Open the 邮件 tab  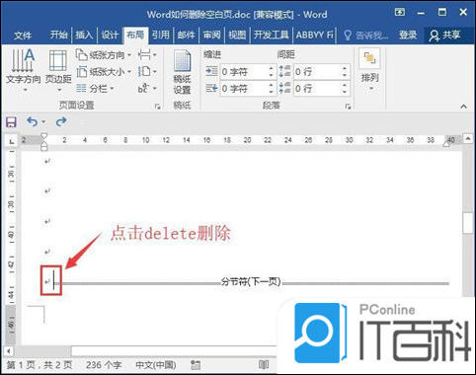pyautogui.click(x=187, y=35)
